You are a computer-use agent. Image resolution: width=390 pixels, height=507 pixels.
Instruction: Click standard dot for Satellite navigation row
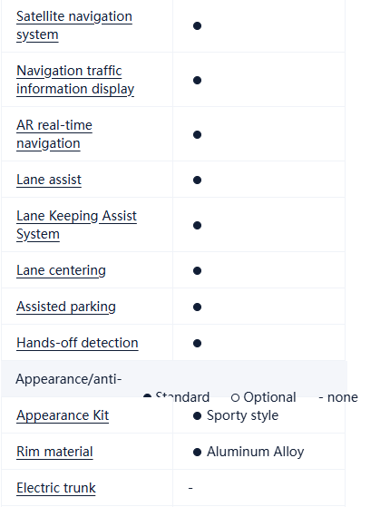pyautogui.click(x=197, y=25)
